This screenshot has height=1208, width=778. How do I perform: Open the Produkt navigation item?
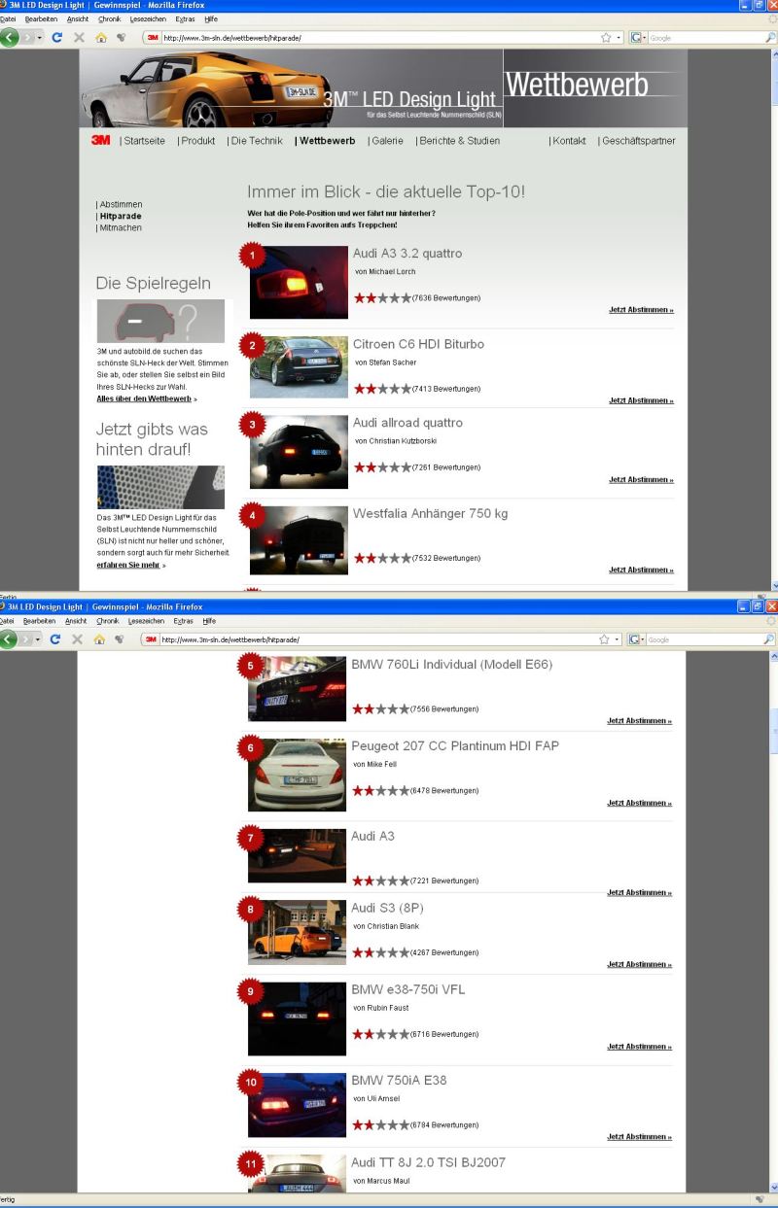[197, 141]
